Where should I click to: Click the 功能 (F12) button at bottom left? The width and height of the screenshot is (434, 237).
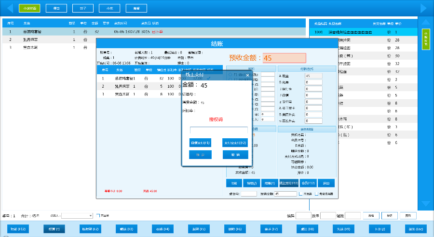18,229
